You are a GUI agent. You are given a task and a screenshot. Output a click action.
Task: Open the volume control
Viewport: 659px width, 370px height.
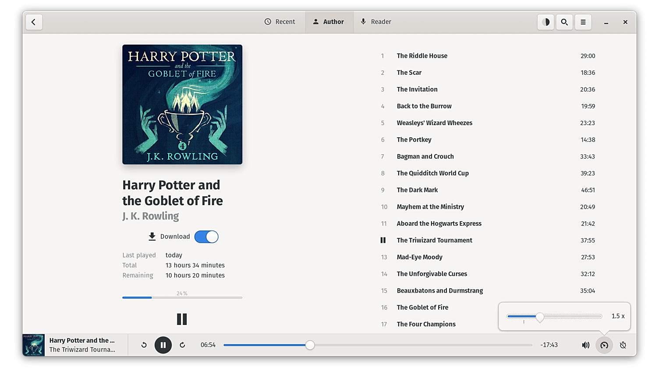coord(585,345)
